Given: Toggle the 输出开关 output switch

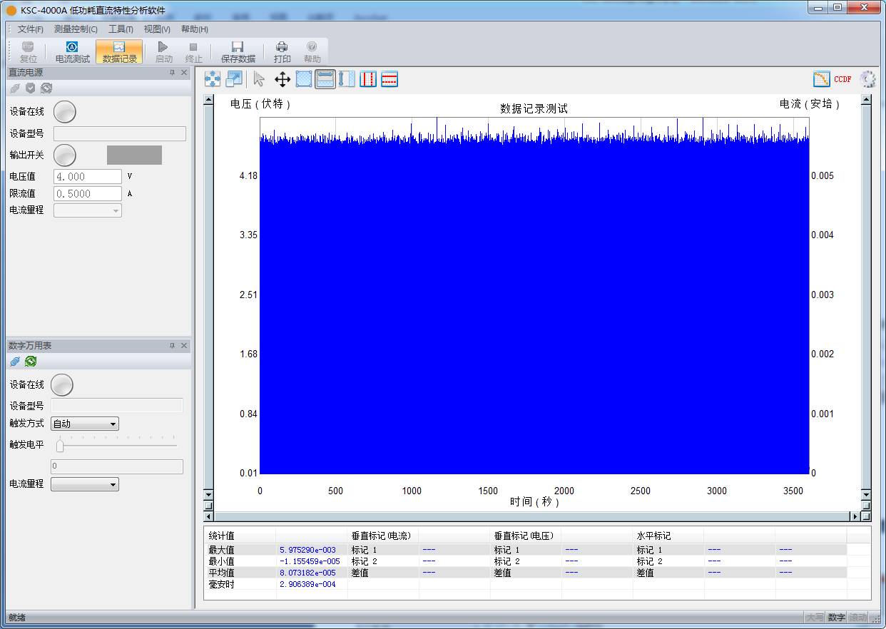Looking at the screenshot, I should (x=65, y=155).
